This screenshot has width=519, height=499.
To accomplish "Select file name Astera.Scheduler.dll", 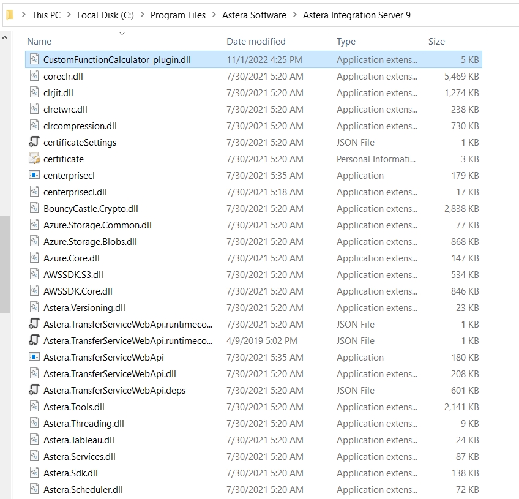I will [83, 490].
